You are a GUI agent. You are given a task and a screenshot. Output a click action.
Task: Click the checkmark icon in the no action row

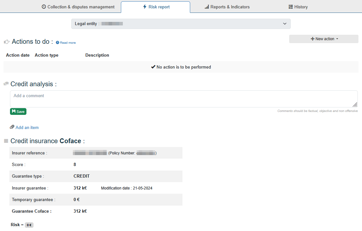(x=153, y=67)
